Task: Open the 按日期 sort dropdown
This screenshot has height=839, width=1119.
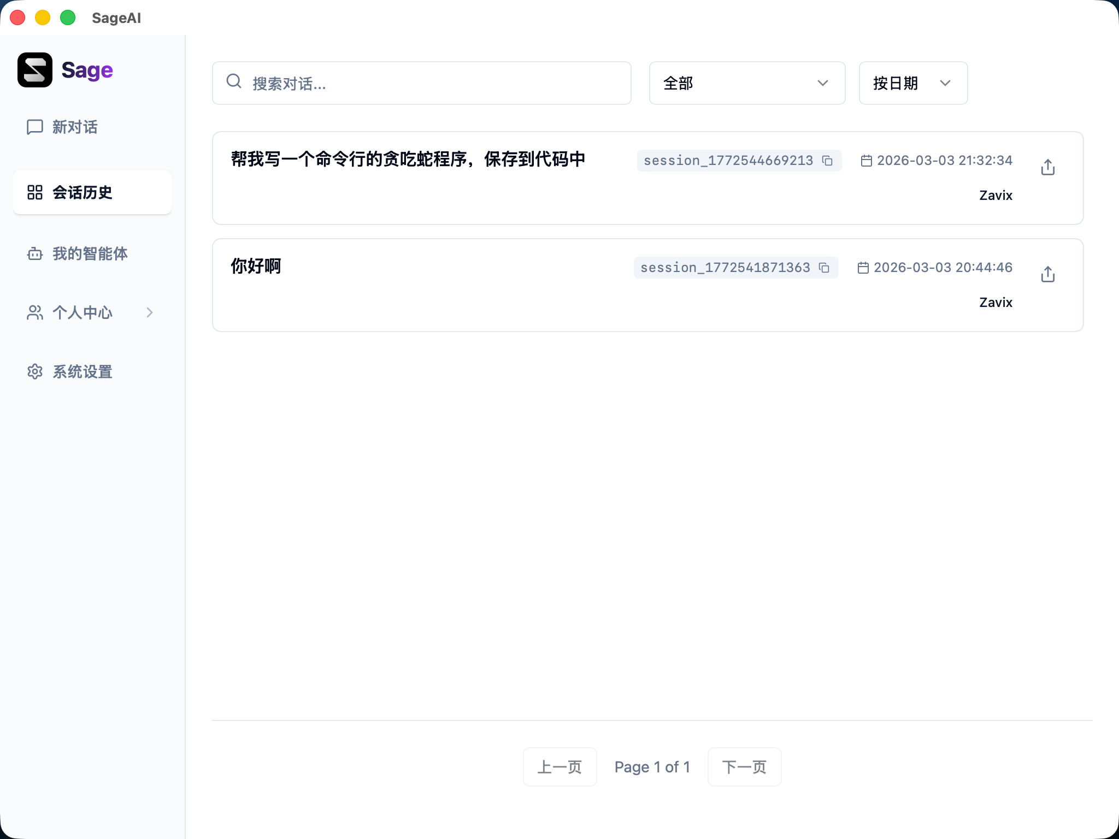Action: click(x=912, y=83)
